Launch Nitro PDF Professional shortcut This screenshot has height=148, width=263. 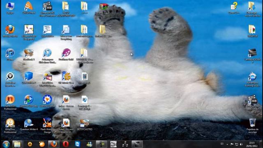[10, 99]
